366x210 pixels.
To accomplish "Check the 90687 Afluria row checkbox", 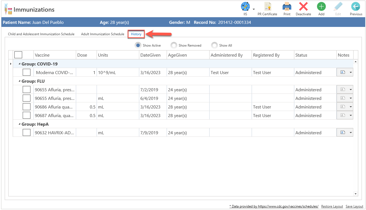I will (x=27, y=115).
